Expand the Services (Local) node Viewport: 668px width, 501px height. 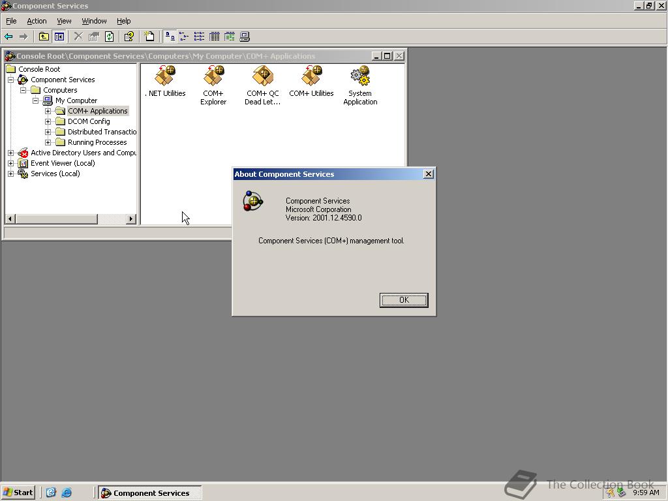click(x=11, y=174)
